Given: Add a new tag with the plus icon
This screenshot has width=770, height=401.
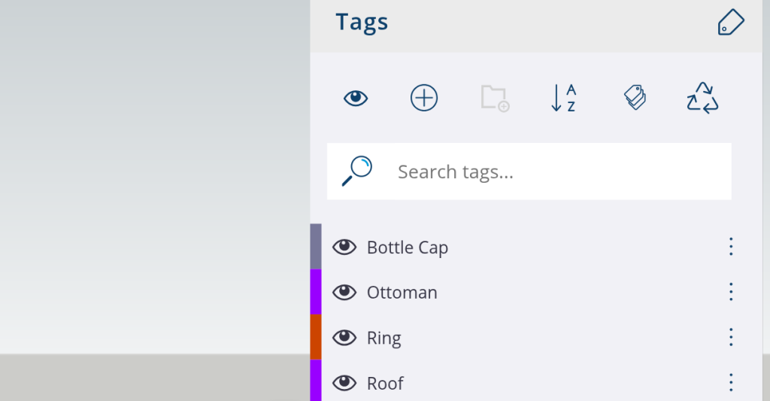Looking at the screenshot, I should [424, 98].
